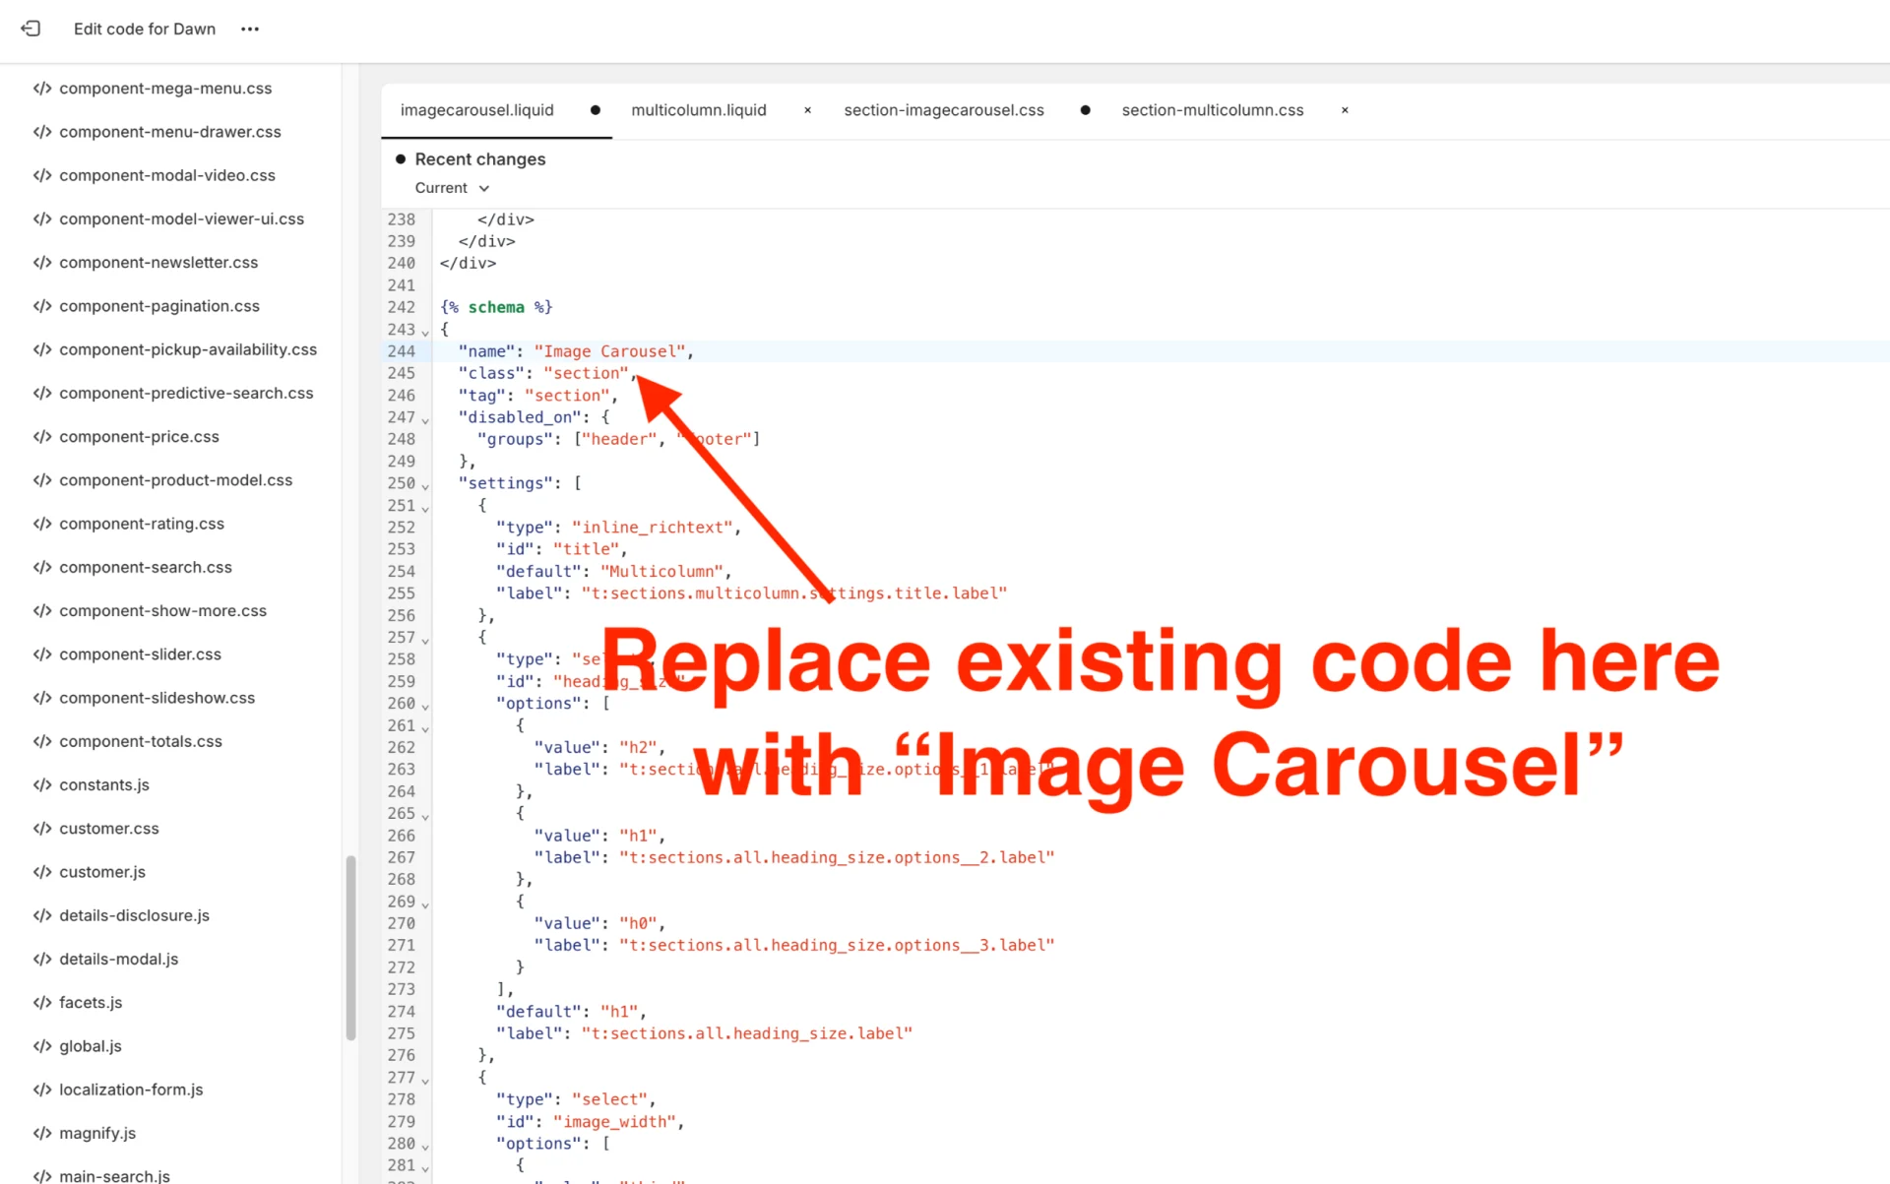Click the unsaved changes dot on section-imagecarousel.css tab
This screenshot has width=1890, height=1184.
pyautogui.click(x=1085, y=110)
